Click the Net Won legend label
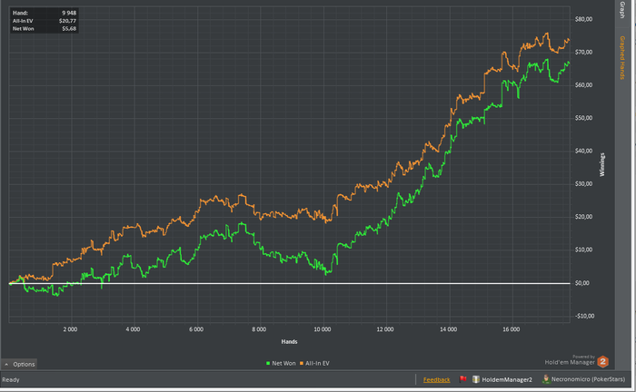The image size is (636, 392). [283, 363]
